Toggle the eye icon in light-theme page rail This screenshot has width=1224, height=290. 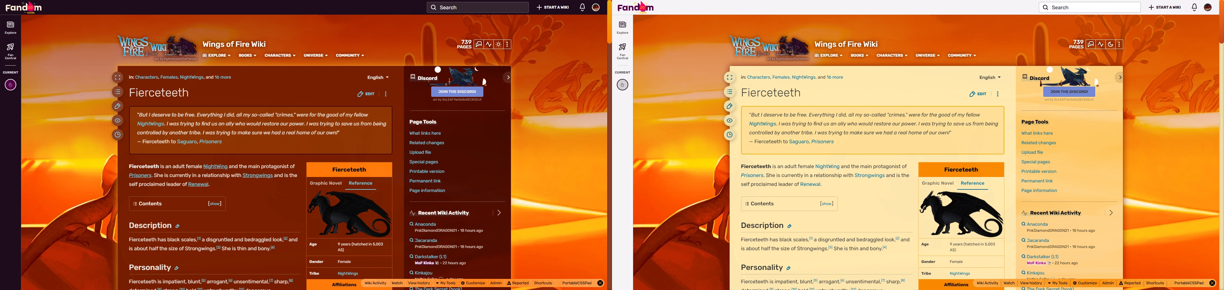(729, 121)
